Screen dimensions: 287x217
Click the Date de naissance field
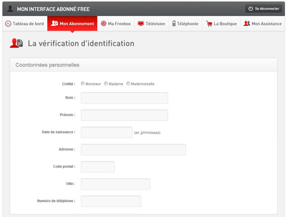[107, 132]
